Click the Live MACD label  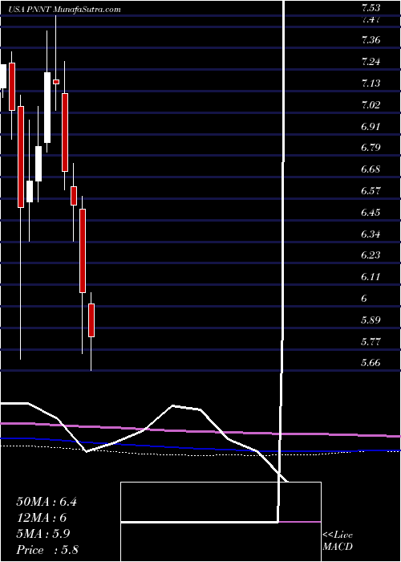[x=338, y=541]
